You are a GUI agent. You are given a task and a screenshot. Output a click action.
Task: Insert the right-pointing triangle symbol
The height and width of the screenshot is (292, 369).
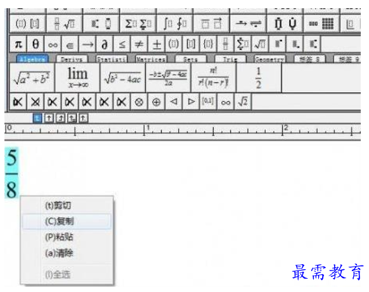191,102
